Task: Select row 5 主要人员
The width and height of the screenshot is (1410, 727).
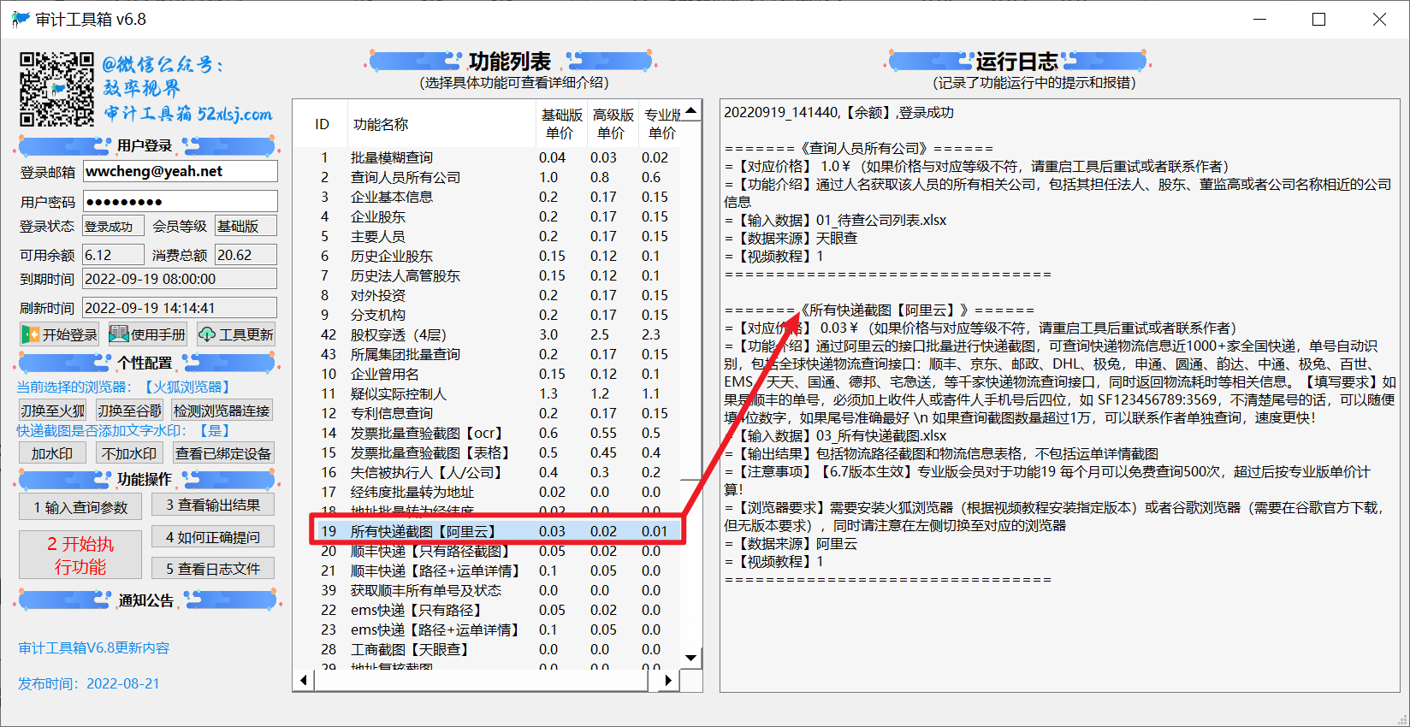Action: click(488, 236)
